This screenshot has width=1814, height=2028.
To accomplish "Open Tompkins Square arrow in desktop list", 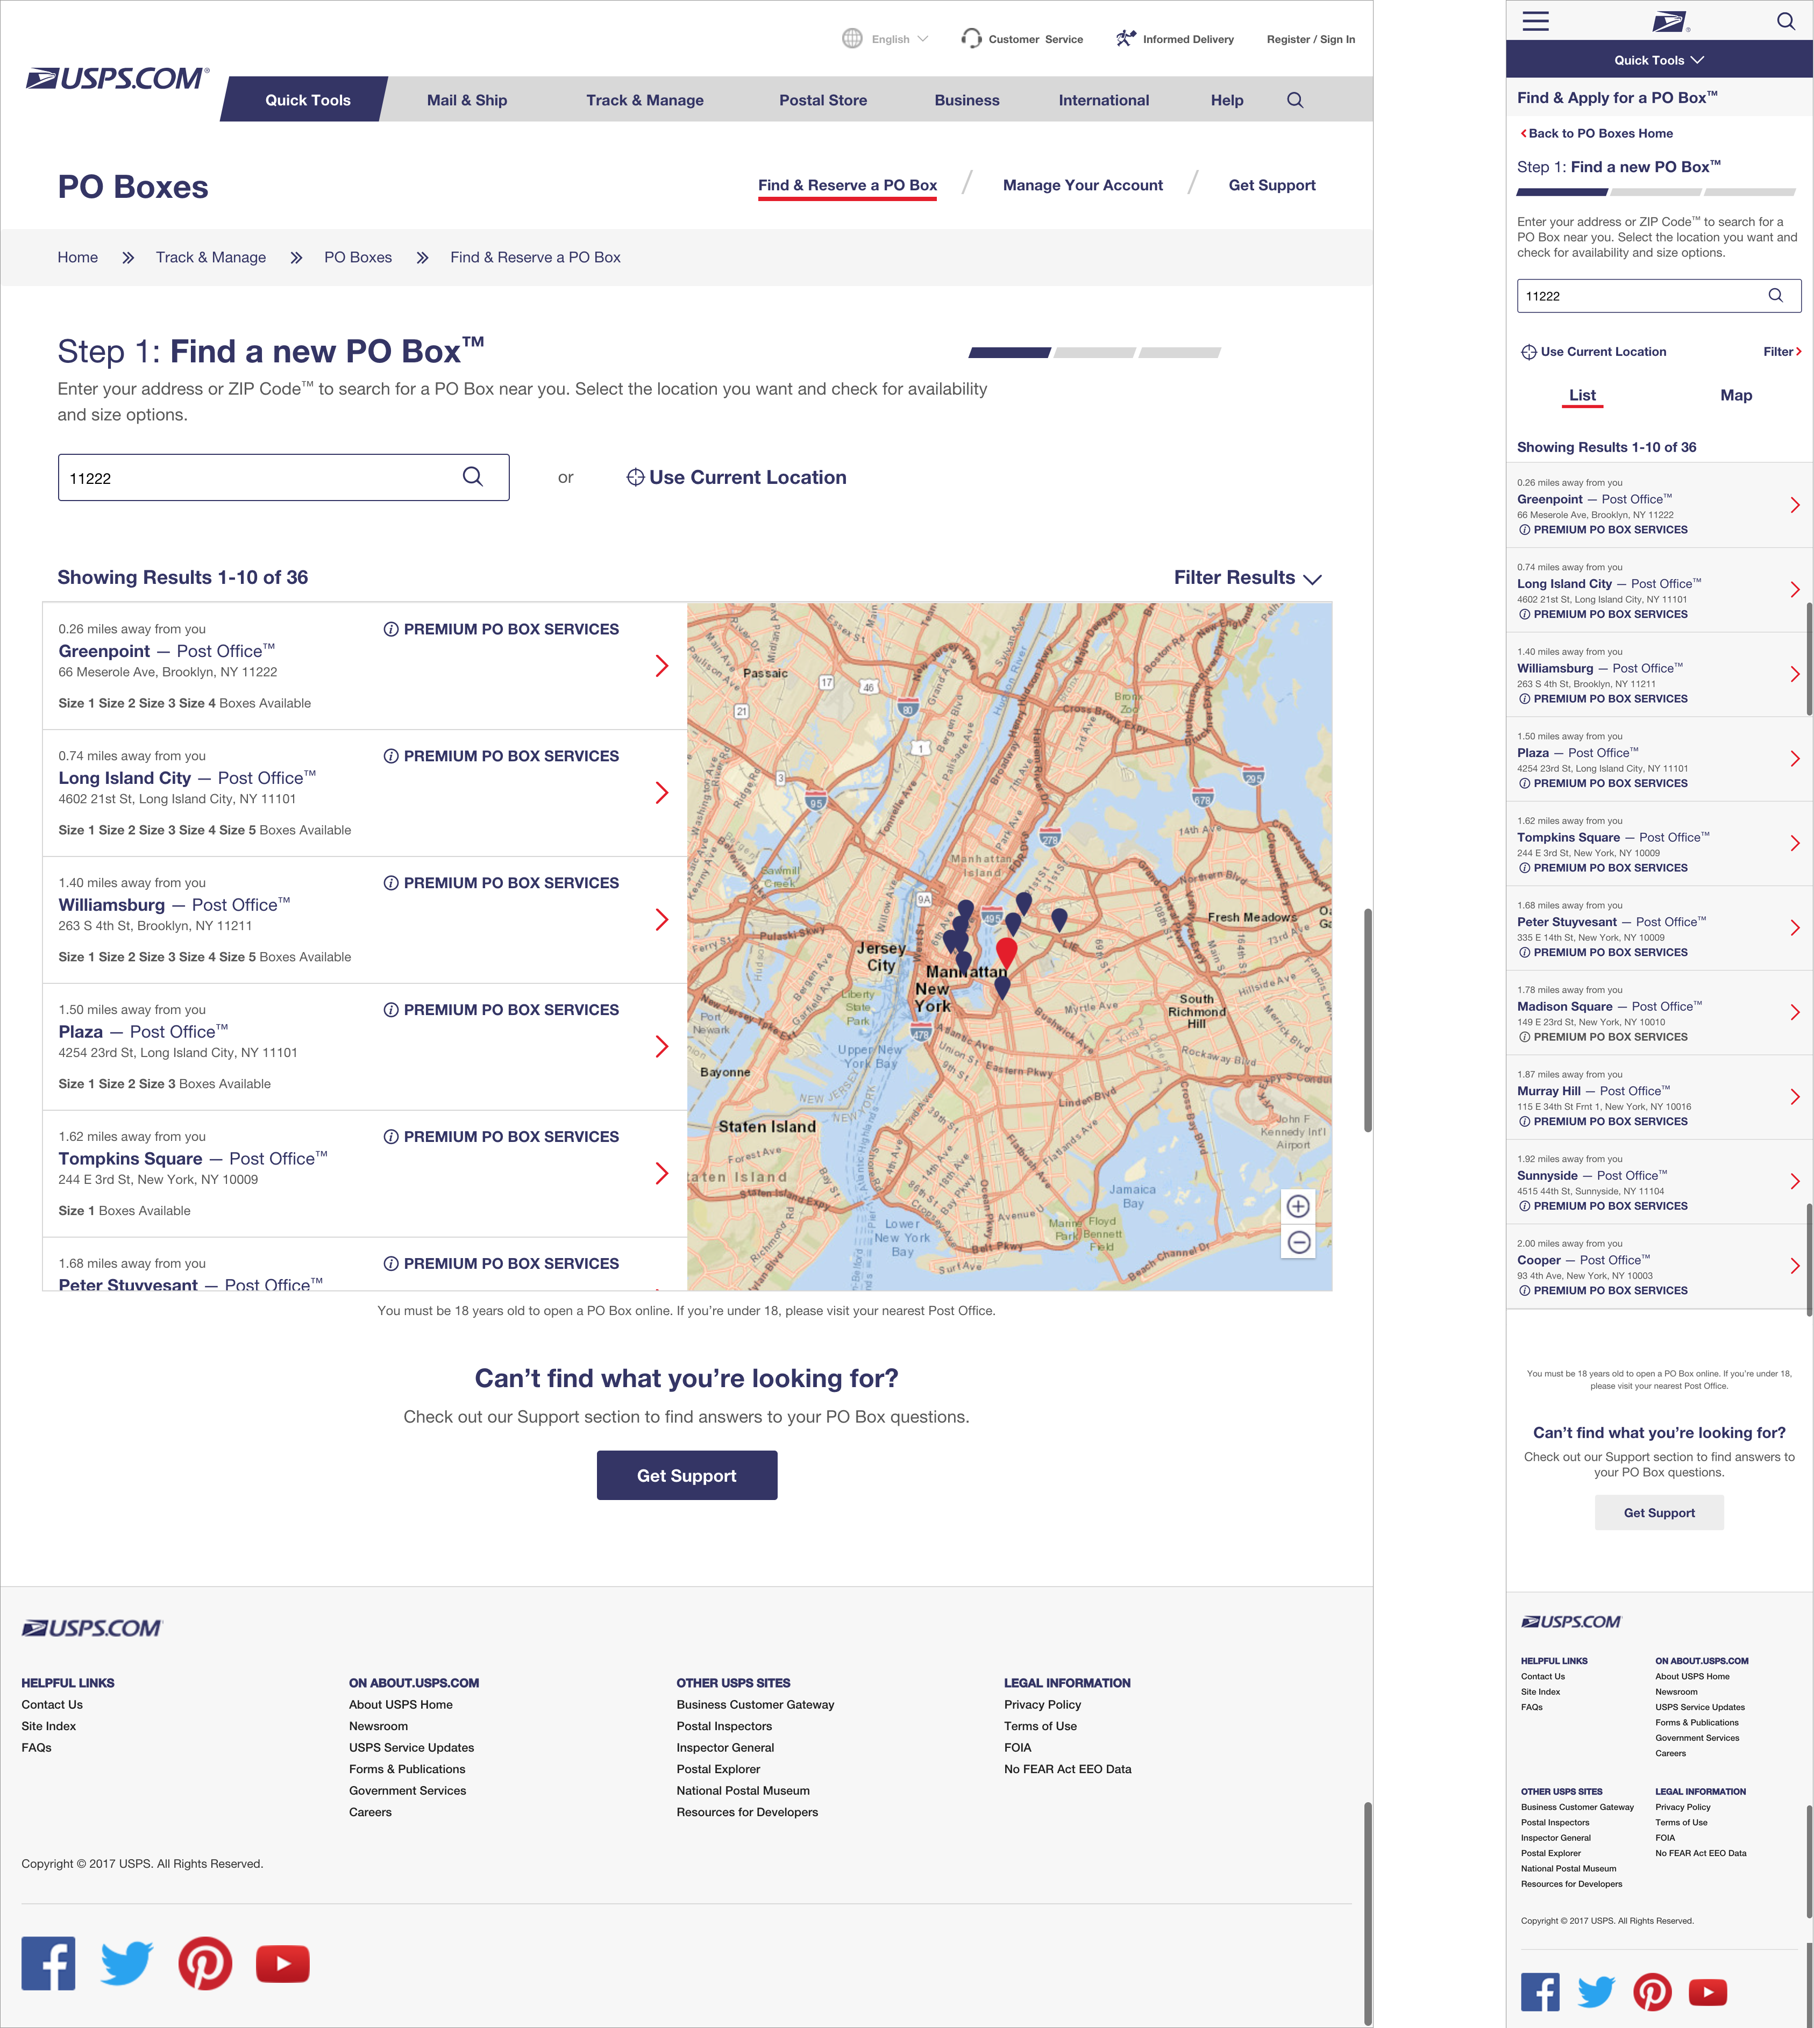I will click(662, 1173).
